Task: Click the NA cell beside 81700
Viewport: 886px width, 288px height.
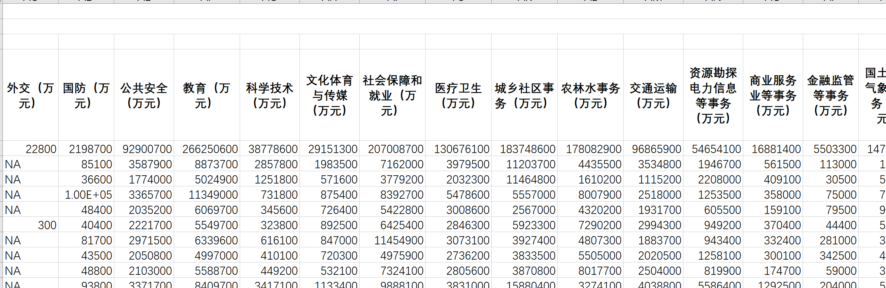Action: (x=31, y=240)
